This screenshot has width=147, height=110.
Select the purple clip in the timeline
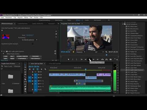[x=104, y=75]
